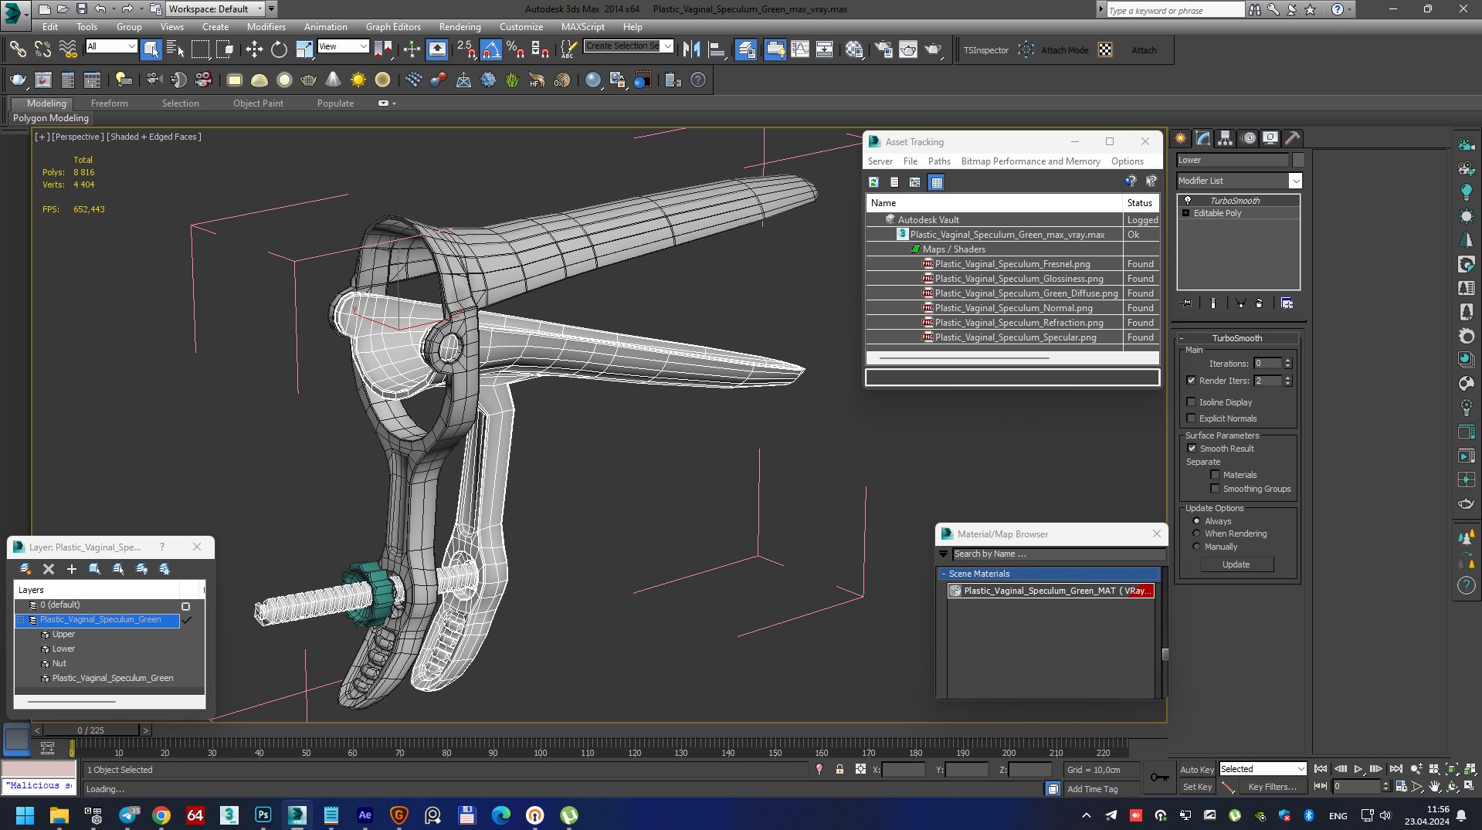Open Google Chrome from the taskbar

[161, 815]
